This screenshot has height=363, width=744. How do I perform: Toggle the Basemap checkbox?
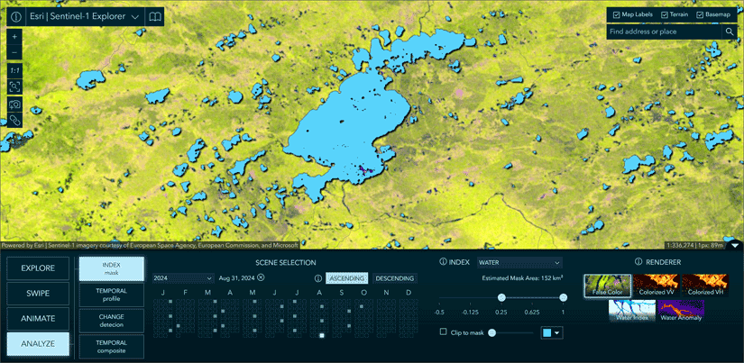(x=700, y=14)
